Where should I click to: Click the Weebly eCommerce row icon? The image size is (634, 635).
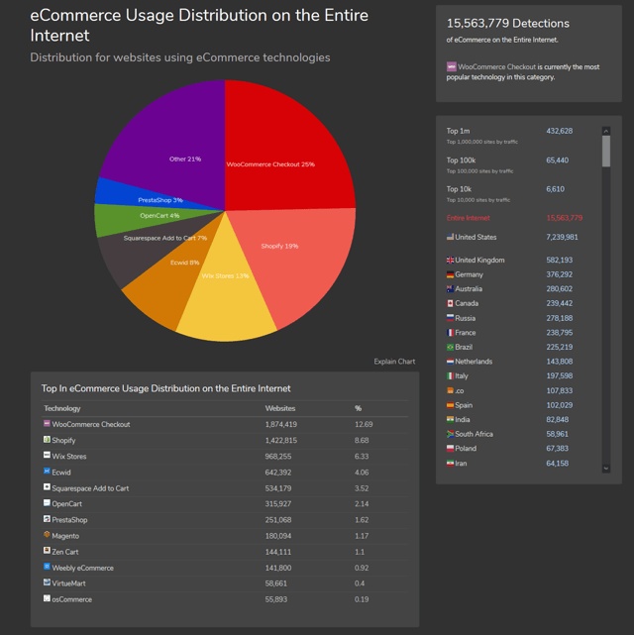click(47, 567)
